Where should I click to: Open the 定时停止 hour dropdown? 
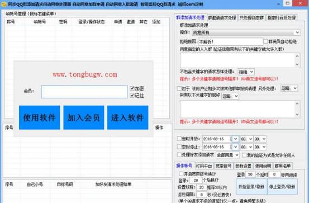(246, 147)
